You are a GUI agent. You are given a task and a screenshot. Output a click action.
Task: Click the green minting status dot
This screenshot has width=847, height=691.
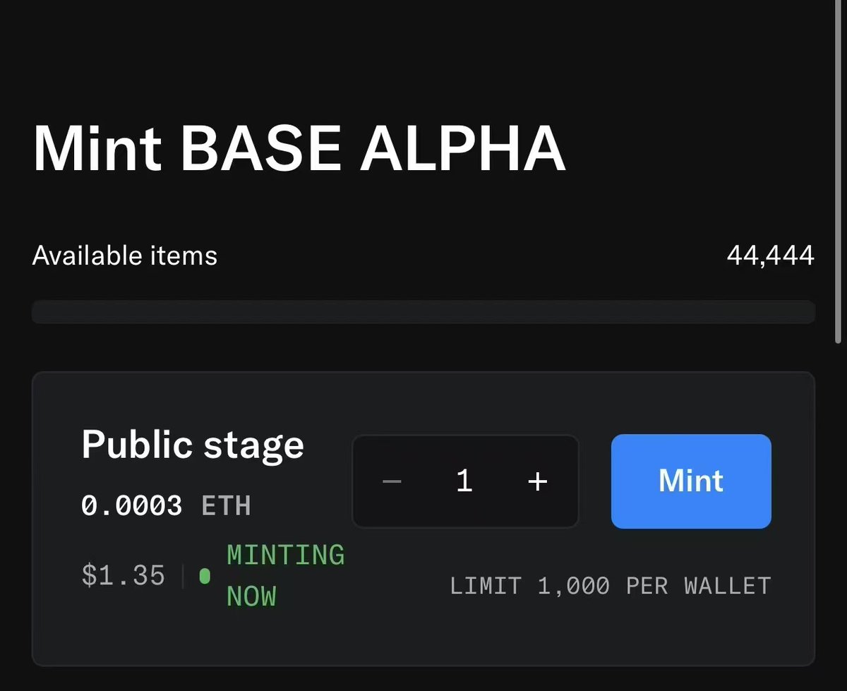tap(205, 577)
